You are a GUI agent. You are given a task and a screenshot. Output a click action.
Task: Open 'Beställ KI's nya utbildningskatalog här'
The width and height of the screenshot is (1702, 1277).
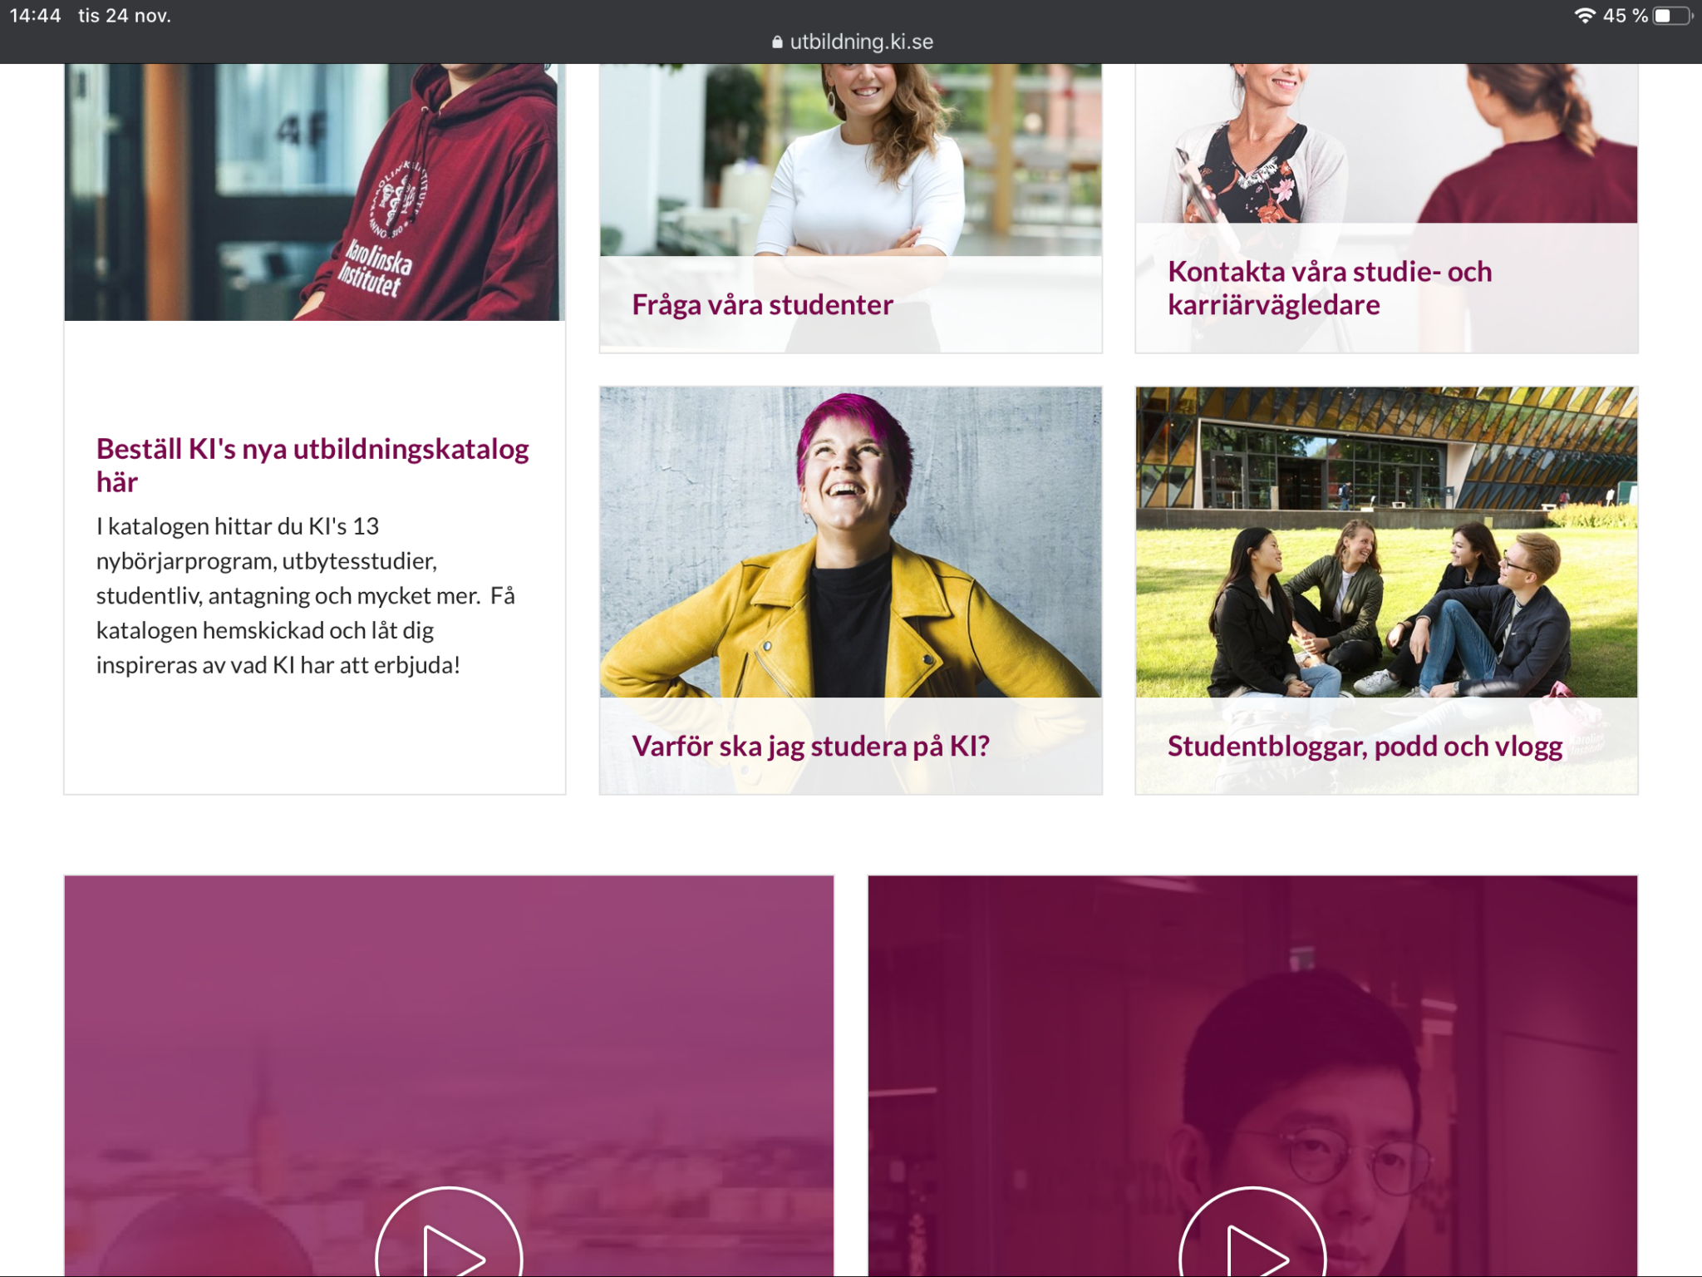312,465
